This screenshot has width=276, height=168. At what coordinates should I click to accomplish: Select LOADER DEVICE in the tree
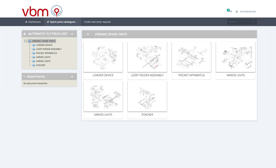(44, 45)
